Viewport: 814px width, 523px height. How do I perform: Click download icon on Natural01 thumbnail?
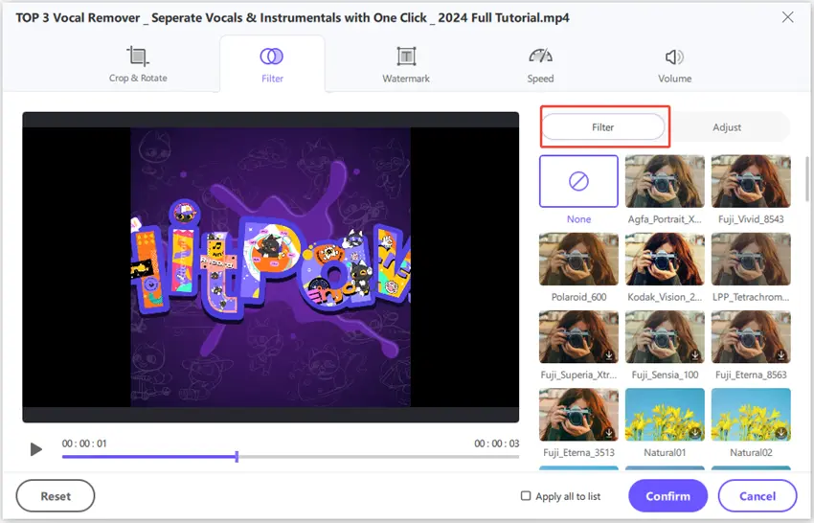[695, 433]
